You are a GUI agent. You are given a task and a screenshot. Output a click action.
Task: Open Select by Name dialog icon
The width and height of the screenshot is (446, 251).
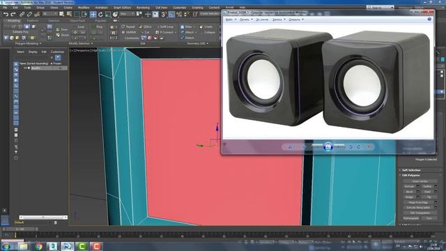tap(69, 14)
